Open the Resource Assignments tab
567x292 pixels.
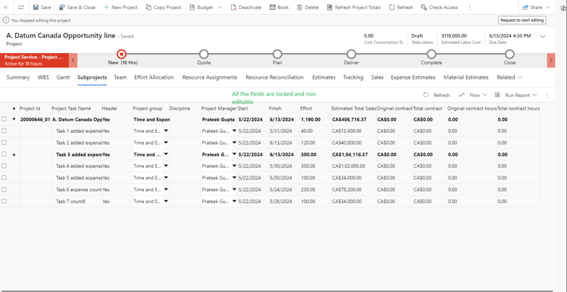[210, 77]
